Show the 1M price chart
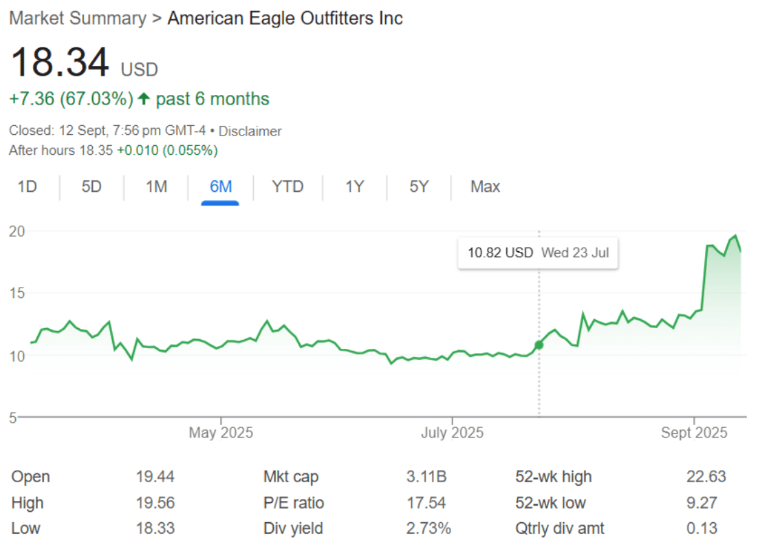This screenshot has width=780, height=549. 156,186
